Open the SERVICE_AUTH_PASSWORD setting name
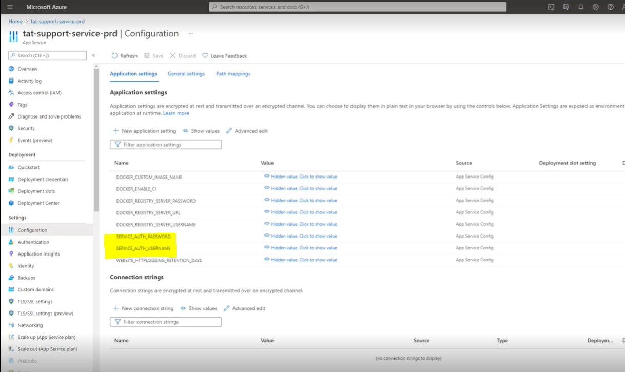Viewport: 625px width, 372px height. coord(143,237)
